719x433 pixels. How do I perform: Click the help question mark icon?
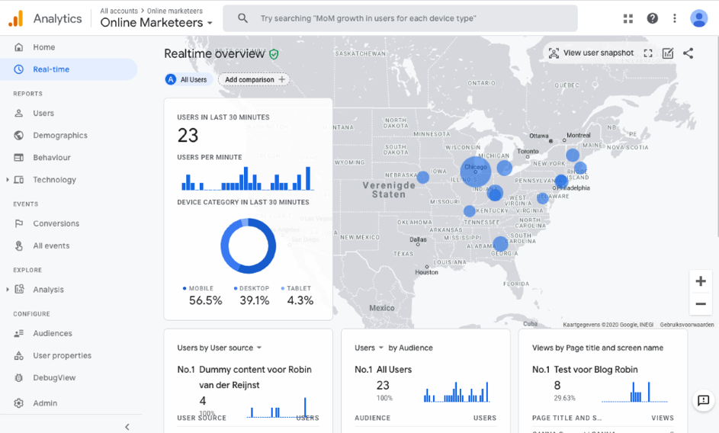[x=652, y=18]
